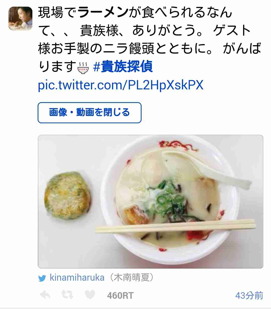271x309 pixels.
Task: Open the 43分前 timestamp
Action: [x=249, y=295]
